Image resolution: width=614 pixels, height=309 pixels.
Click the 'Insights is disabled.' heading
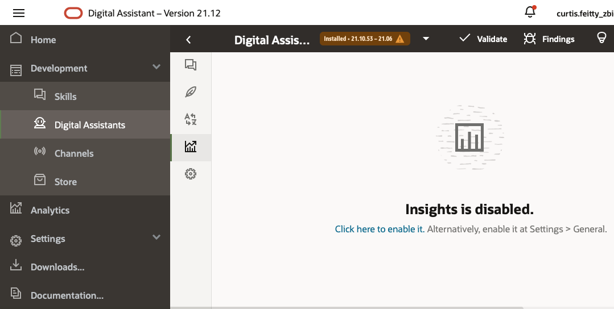pos(469,210)
